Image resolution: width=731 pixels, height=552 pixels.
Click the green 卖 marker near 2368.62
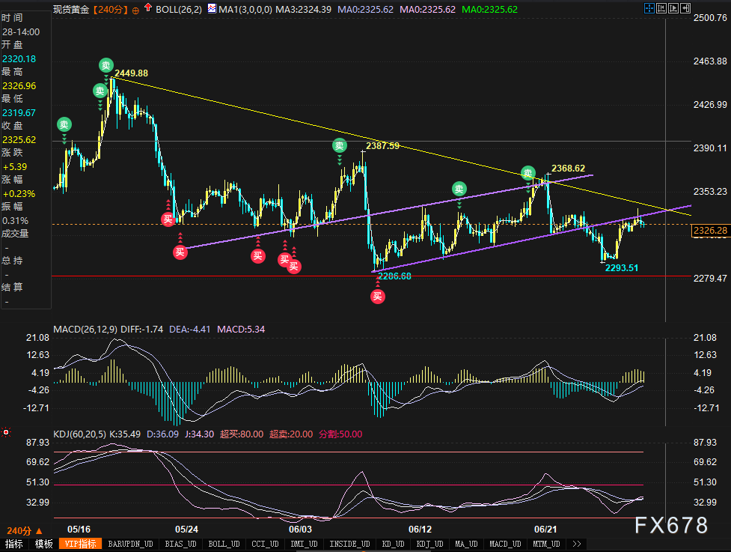coord(528,173)
